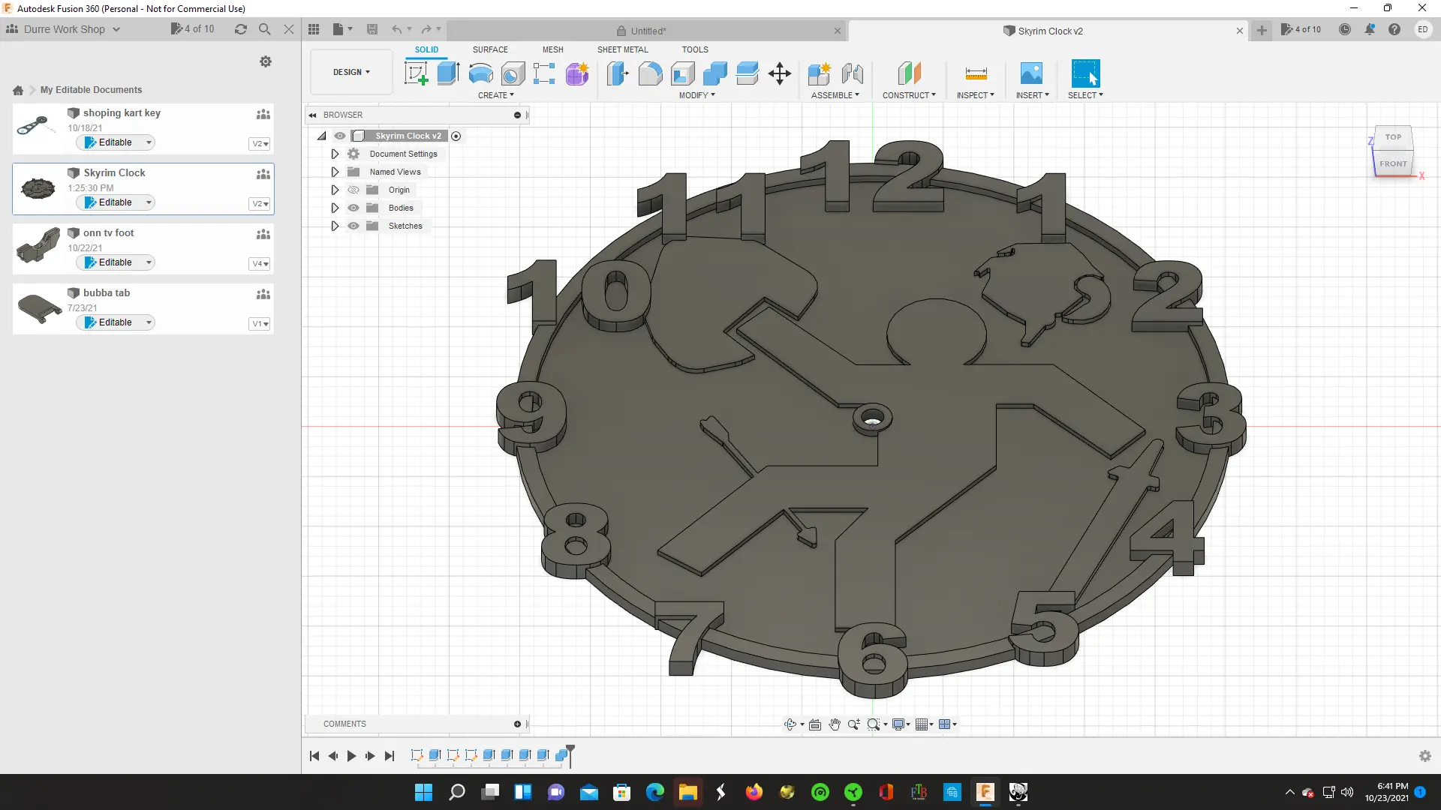Select the Insert Image tool
This screenshot has width=1441, height=810.
(x=1031, y=73)
